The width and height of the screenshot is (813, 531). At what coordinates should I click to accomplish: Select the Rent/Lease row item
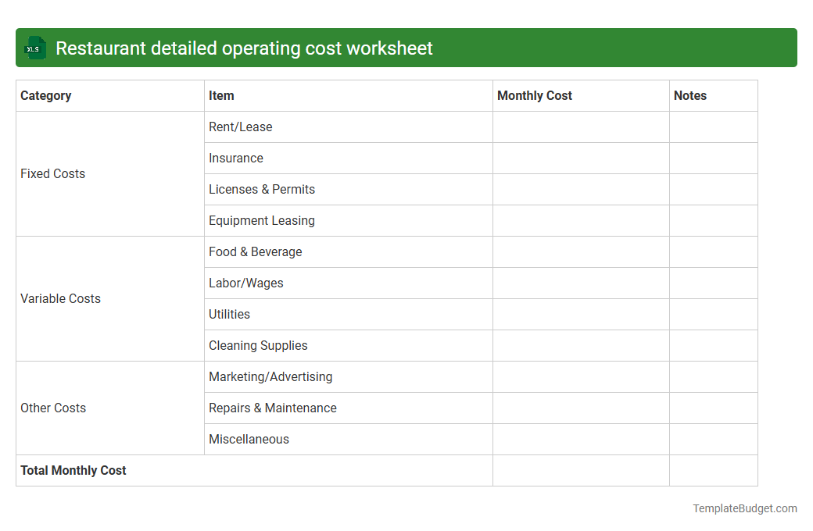click(240, 127)
